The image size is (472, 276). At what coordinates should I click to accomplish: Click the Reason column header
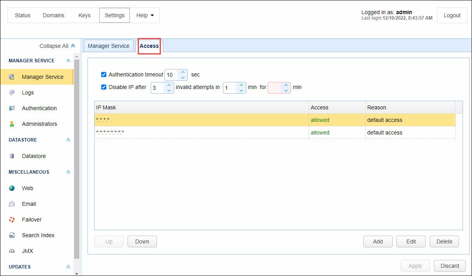pos(410,107)
